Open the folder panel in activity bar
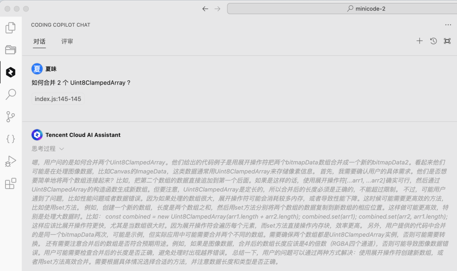This screenshot has height=271, width=457. pos(11,50)
